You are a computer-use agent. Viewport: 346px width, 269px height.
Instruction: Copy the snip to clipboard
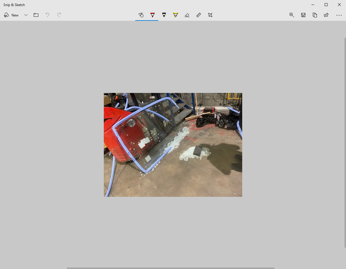click(x=315, y=15)
